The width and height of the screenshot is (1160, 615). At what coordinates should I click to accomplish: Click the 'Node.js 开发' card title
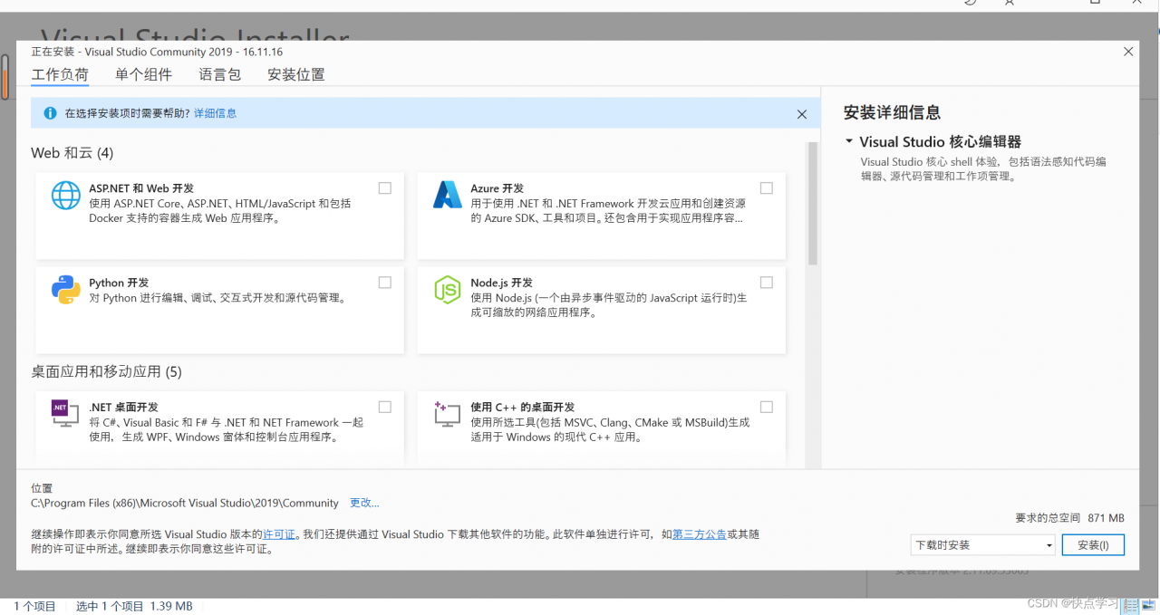(x=502, y=283)
